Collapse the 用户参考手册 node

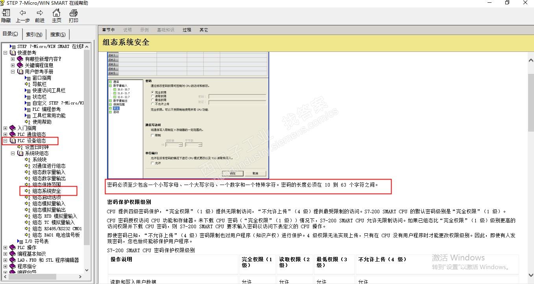13,71
